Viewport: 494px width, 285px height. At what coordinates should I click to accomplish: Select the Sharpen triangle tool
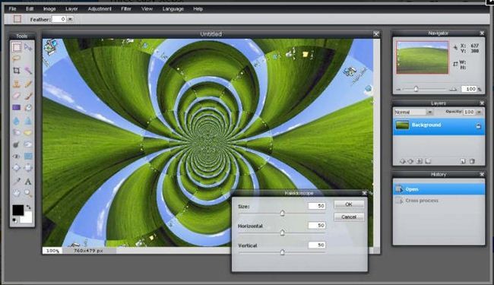pos(28,121)
